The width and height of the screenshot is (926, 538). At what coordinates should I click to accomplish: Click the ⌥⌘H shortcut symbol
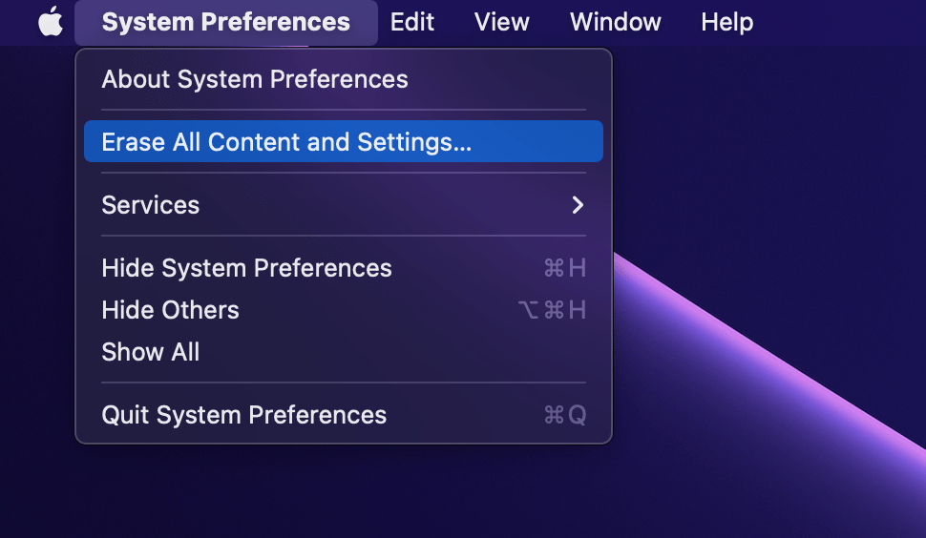point(552,310)
